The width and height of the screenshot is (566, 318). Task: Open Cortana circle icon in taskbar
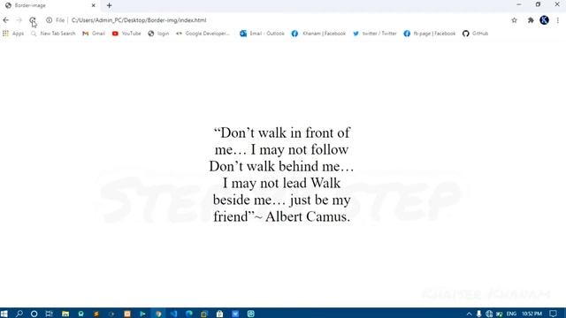34,314
